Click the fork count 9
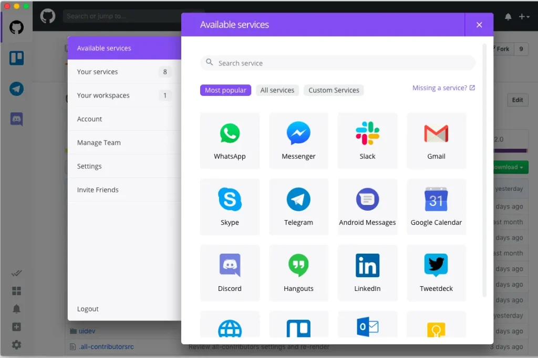 [521, 49]
